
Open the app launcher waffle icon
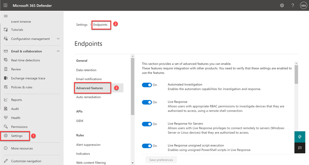pos(5,5)
